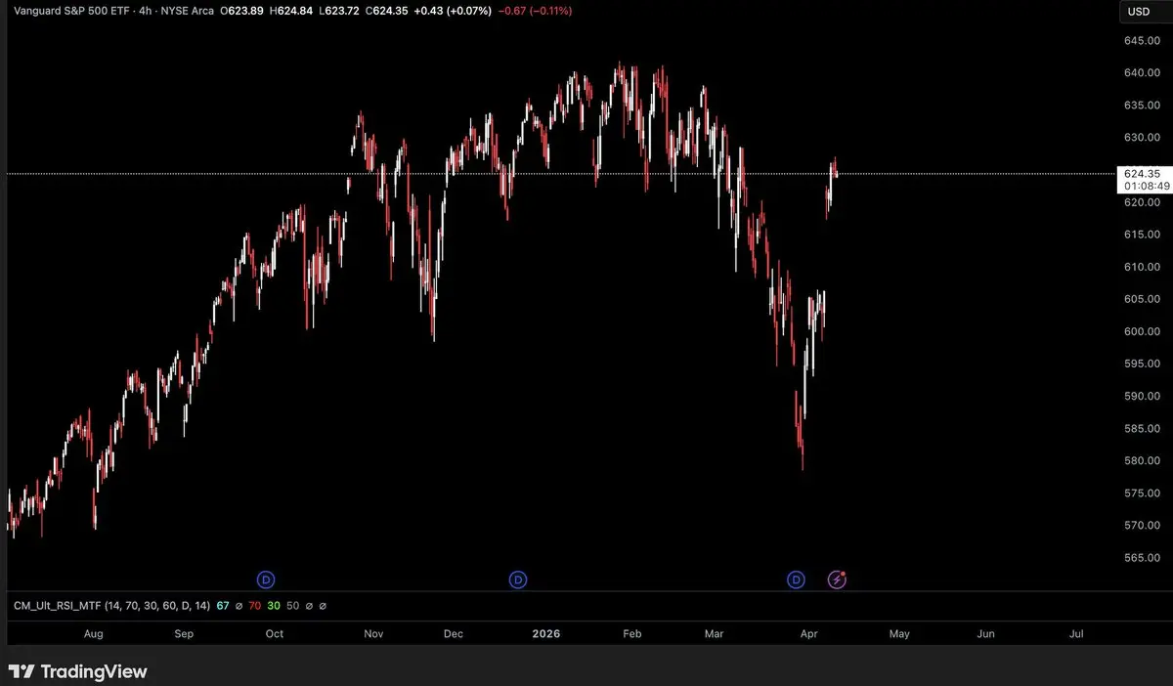The width and height of the screenshot is (1173, 686).
Task: Click the purple lightning event marker
Action: (837, 579)
